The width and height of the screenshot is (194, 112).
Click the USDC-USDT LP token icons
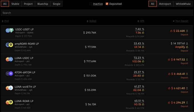pos(9,30)
